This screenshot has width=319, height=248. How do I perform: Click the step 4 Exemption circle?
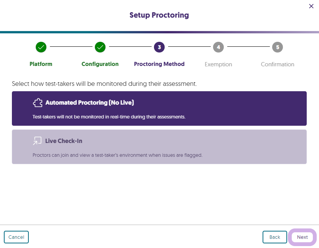point(218,47)
